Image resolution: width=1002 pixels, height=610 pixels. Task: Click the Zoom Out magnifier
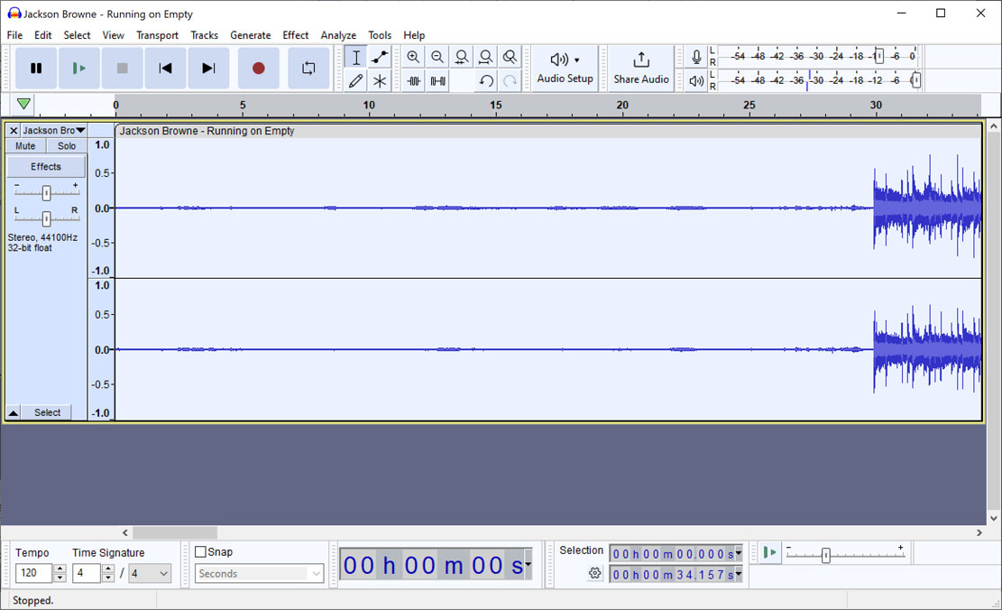(x=437, y=57)
